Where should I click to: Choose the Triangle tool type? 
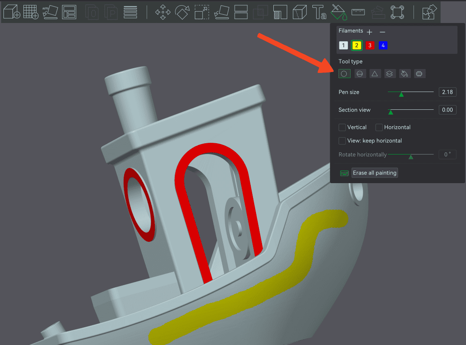[x=374, y=74]
